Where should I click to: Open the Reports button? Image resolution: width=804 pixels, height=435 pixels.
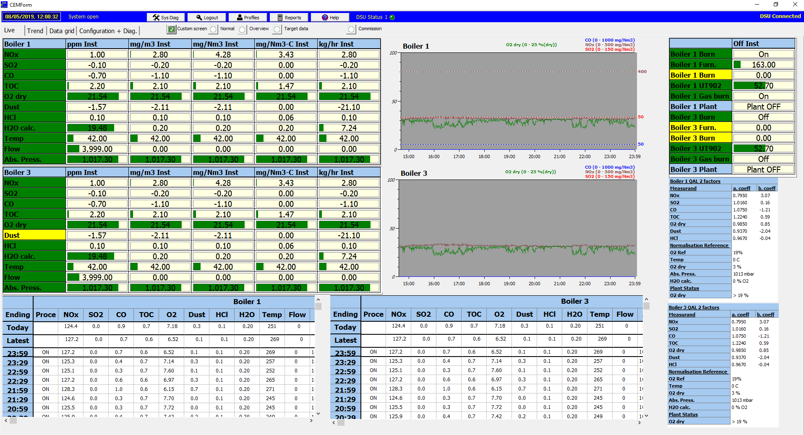288,17
